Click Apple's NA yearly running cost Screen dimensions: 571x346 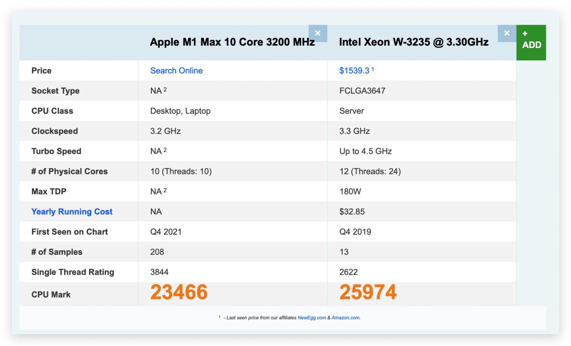point(156,211)
